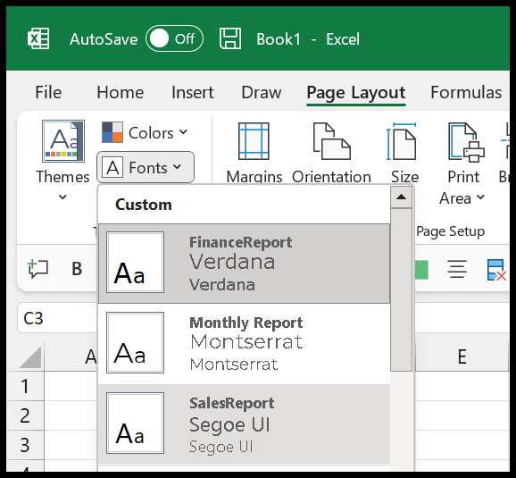Open the File tab

[x=48, y=92]
